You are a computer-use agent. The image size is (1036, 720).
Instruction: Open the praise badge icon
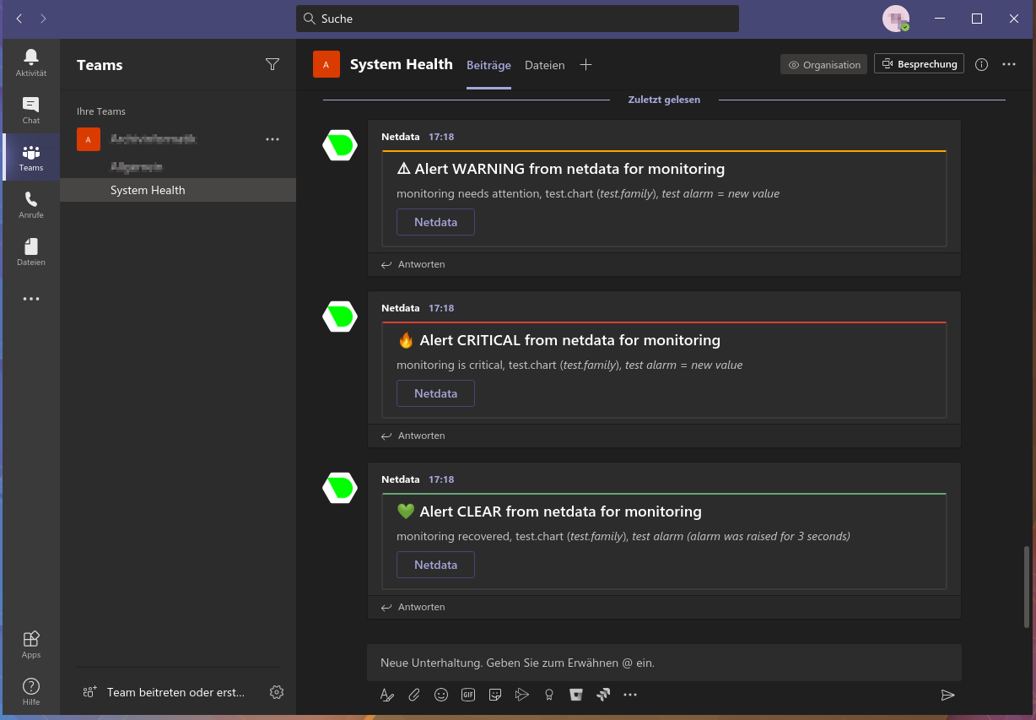click(549, 695)
